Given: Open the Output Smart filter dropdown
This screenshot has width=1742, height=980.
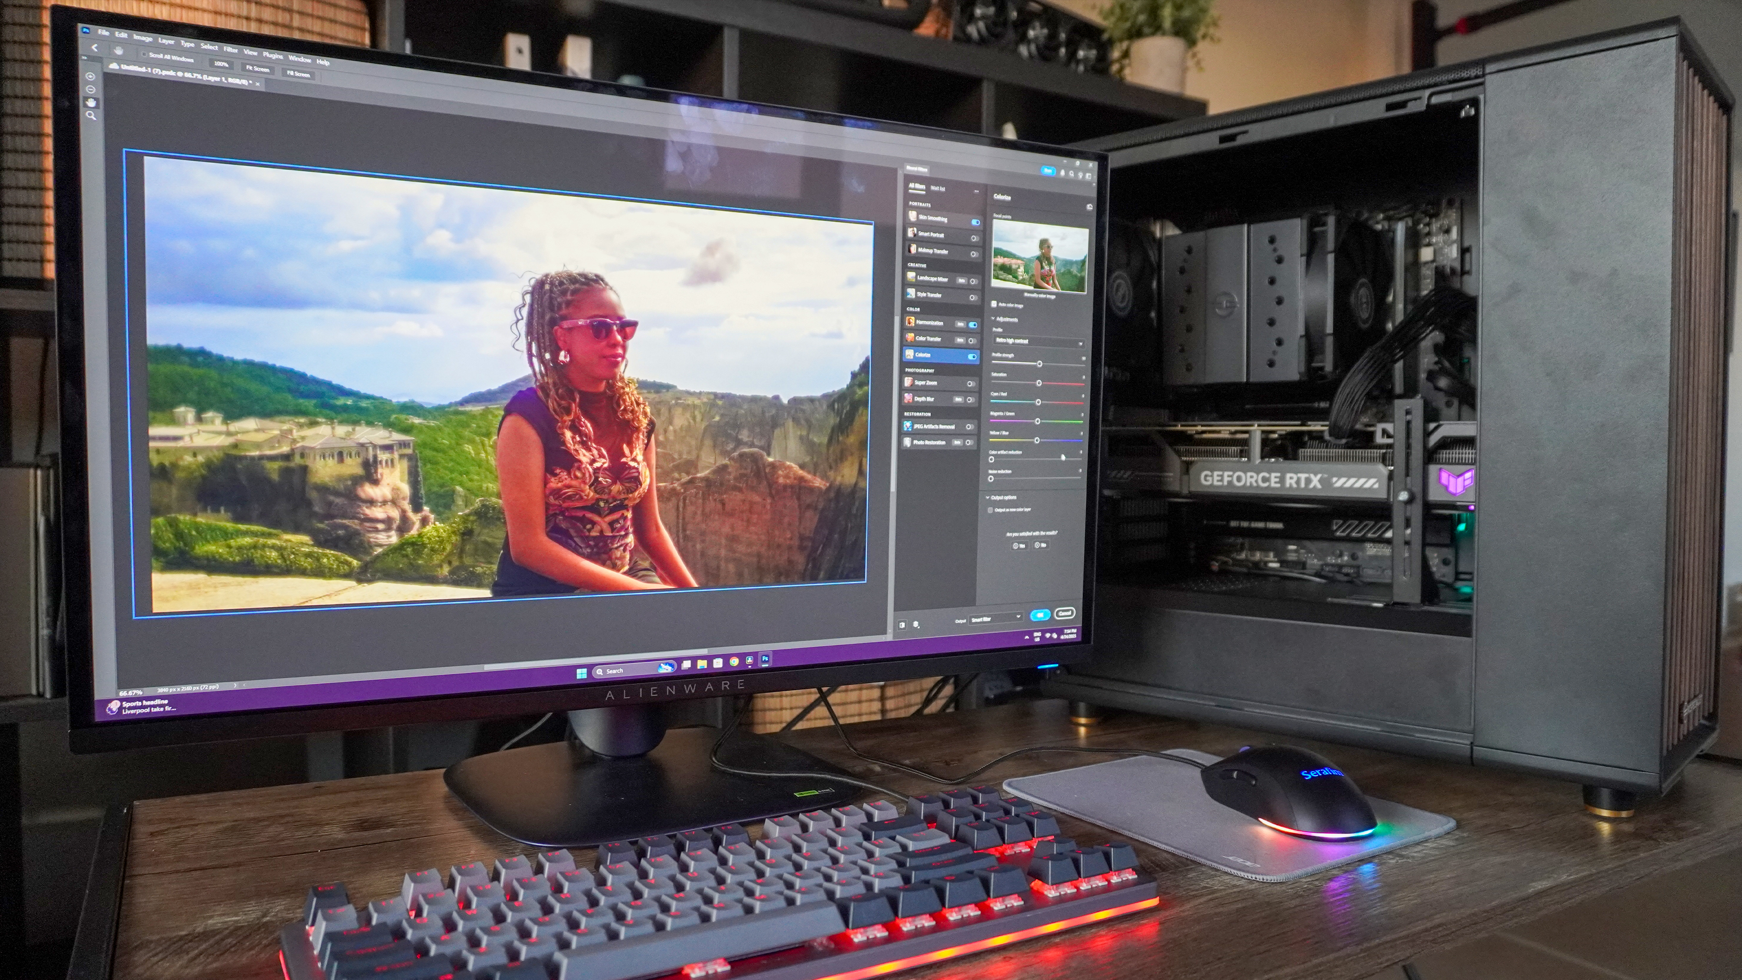Looking at the screenshot, I should click(x=995, y=619).
